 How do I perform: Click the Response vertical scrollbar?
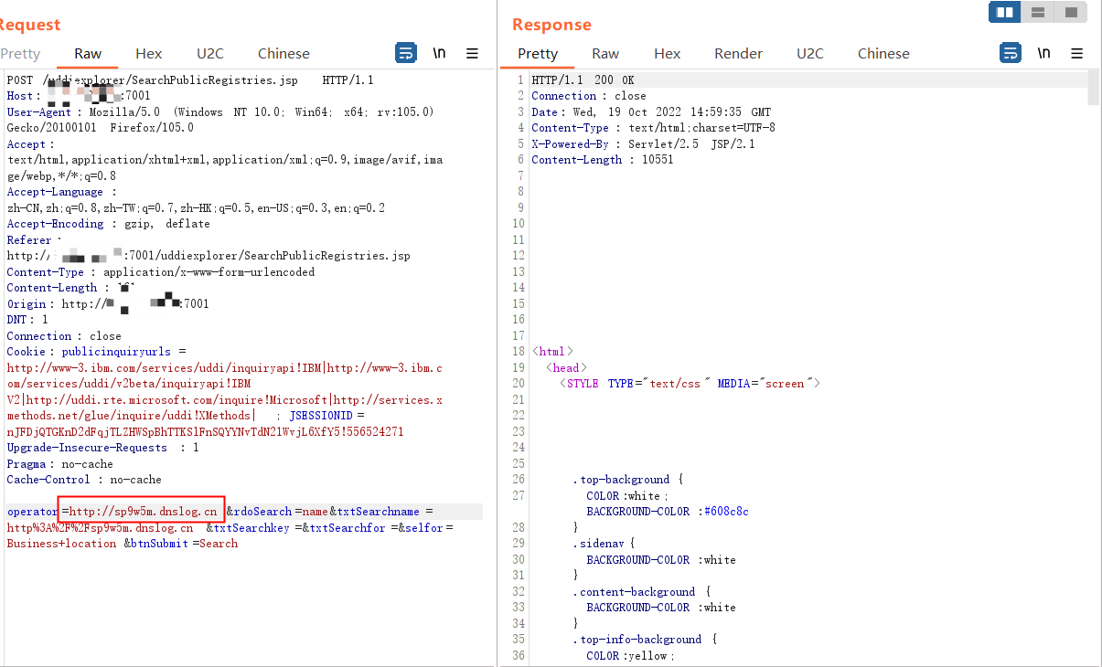1094,89
